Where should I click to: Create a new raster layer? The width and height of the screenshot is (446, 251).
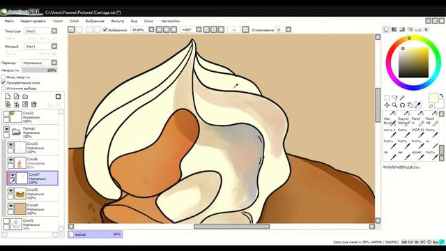[x=8, y=96]
